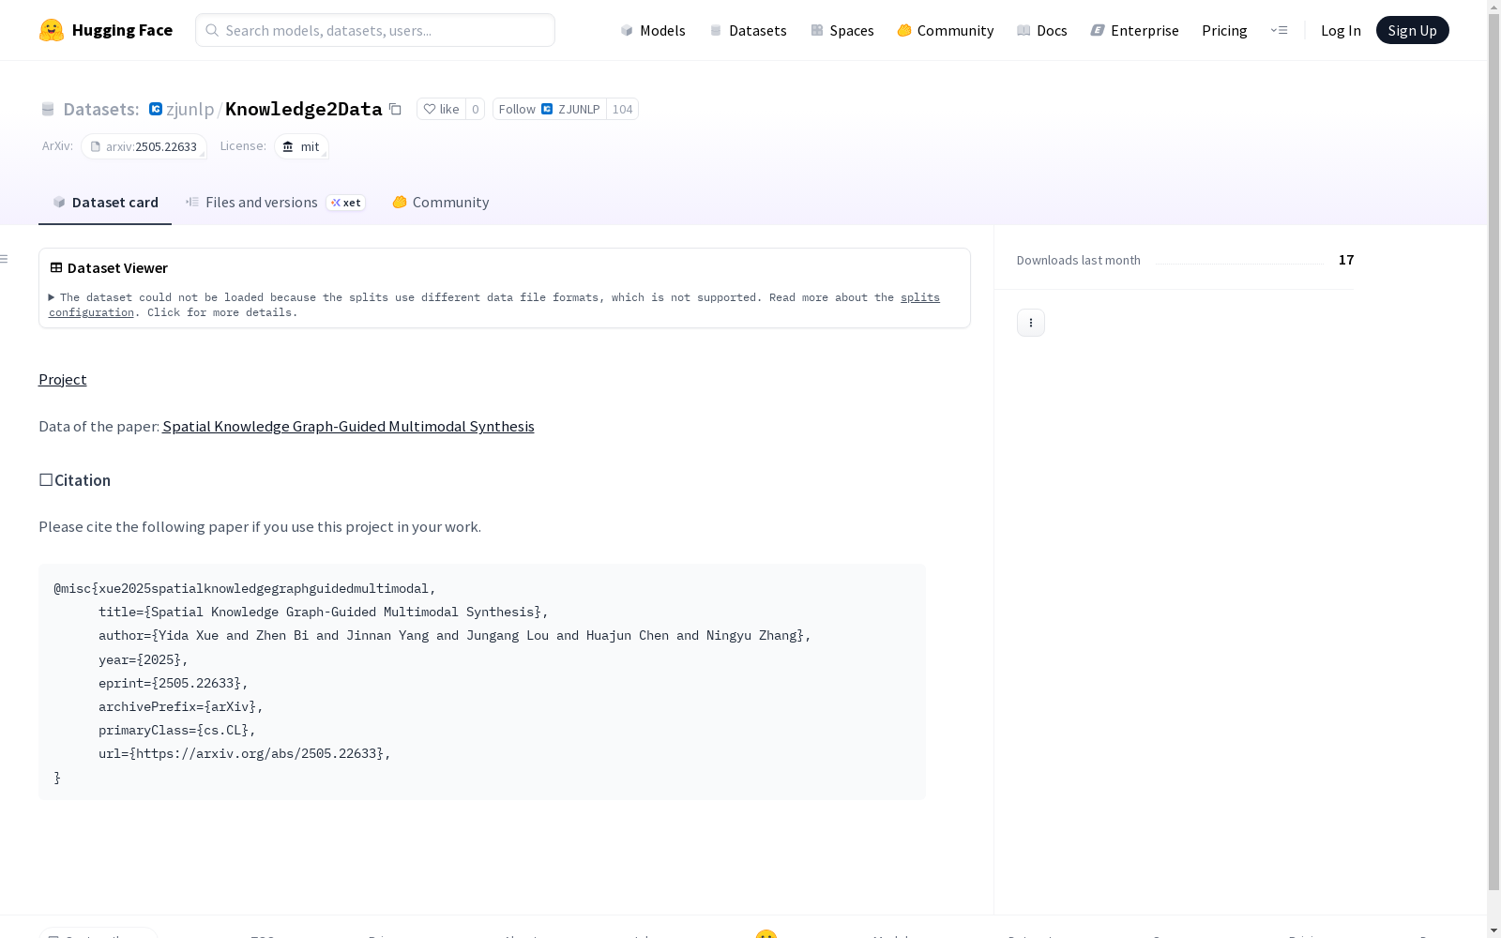Viewport: 1501px width, 938px height.
Task: Open Community from the top navigation
Action: coord(946,30)
